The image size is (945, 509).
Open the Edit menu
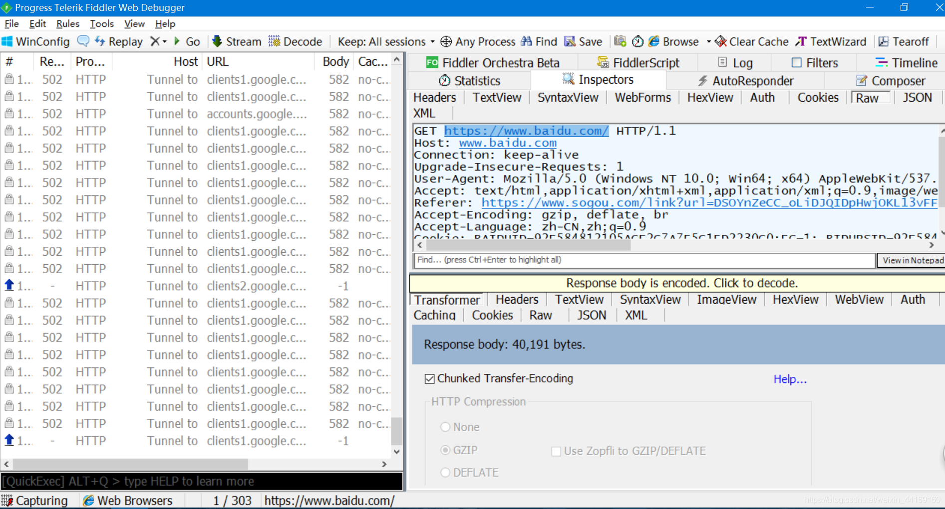pos(37,24)
